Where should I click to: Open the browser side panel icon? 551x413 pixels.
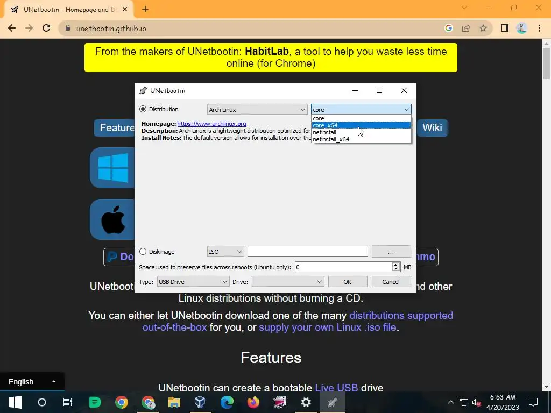point(505,28)
